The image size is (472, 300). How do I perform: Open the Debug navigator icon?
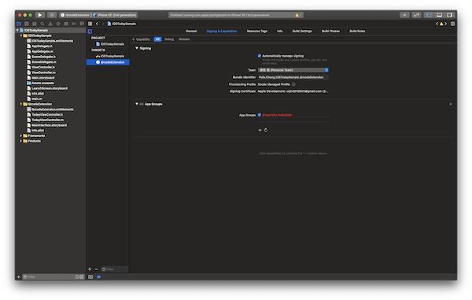pyautogui.click(x=66, y=24)
